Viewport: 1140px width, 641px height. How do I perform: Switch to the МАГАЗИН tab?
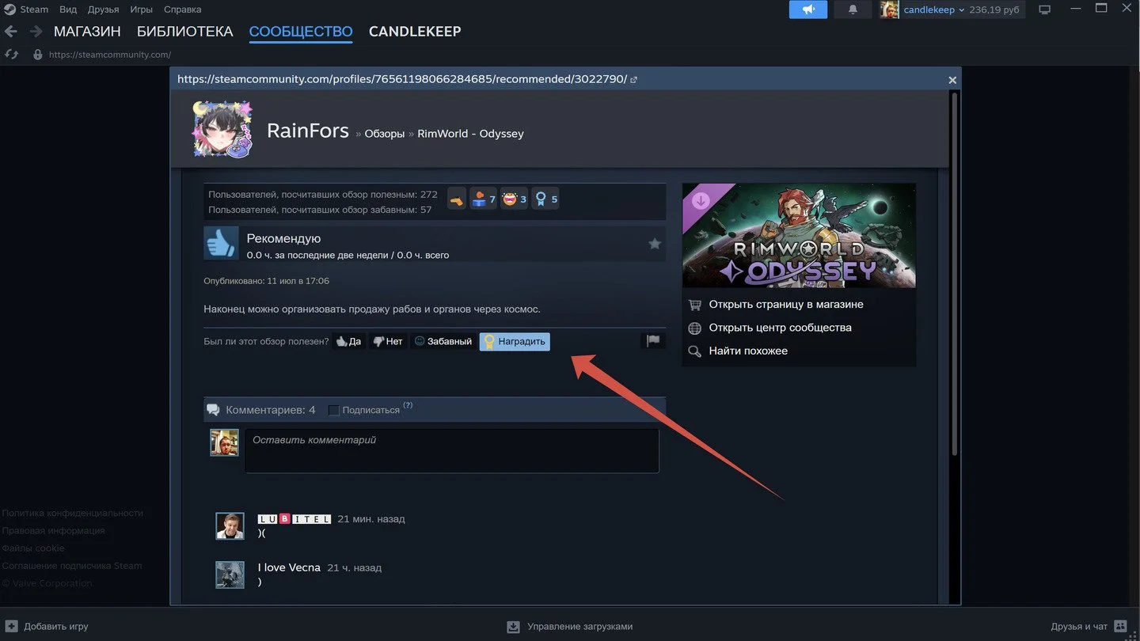[87, 32]
